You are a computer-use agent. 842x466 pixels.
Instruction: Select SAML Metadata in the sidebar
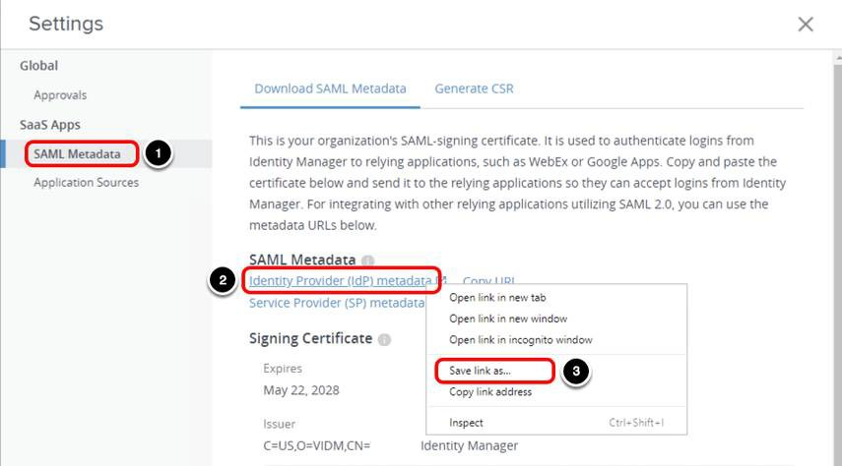[77, 153]
